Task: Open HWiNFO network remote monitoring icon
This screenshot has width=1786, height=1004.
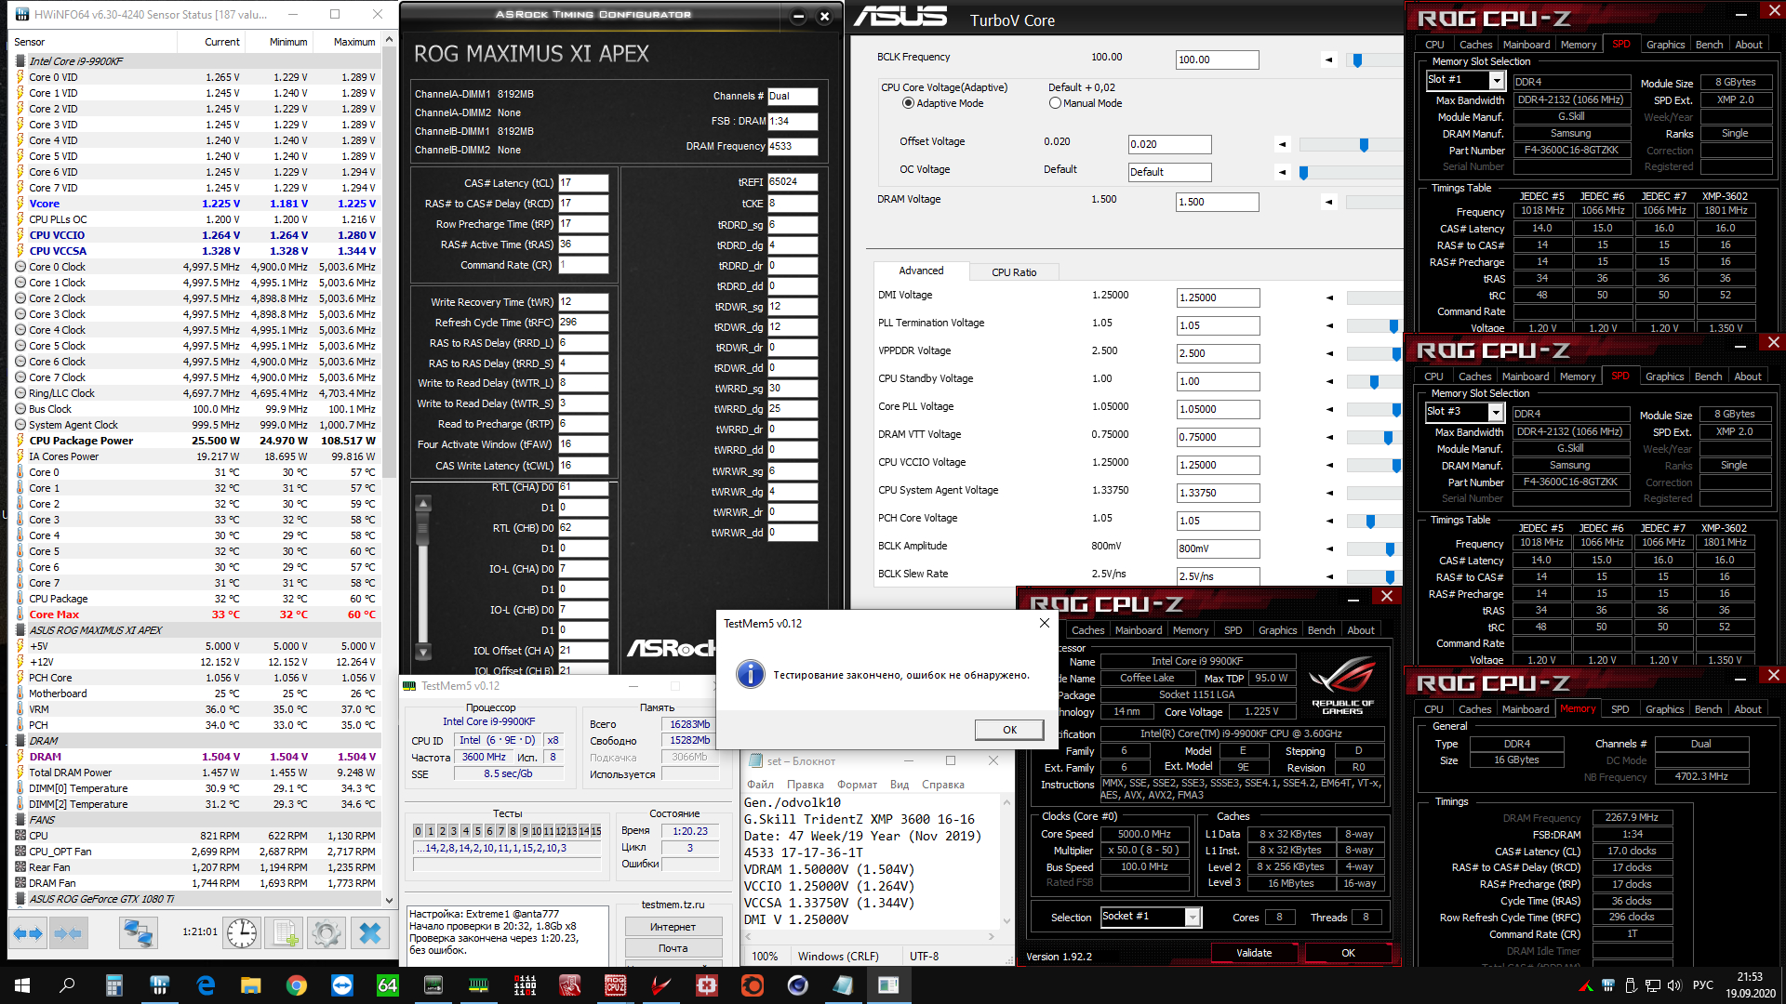Action: coord(138,932)
